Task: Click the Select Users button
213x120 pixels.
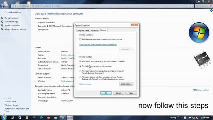Action: (x=126, y=84)
